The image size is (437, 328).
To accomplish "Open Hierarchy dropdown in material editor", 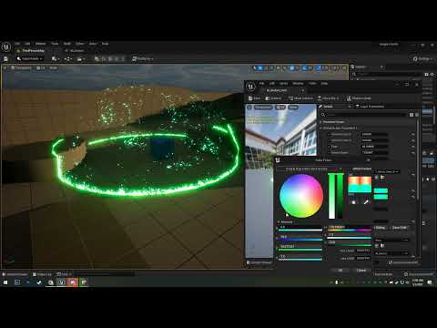I will point(328,98).
